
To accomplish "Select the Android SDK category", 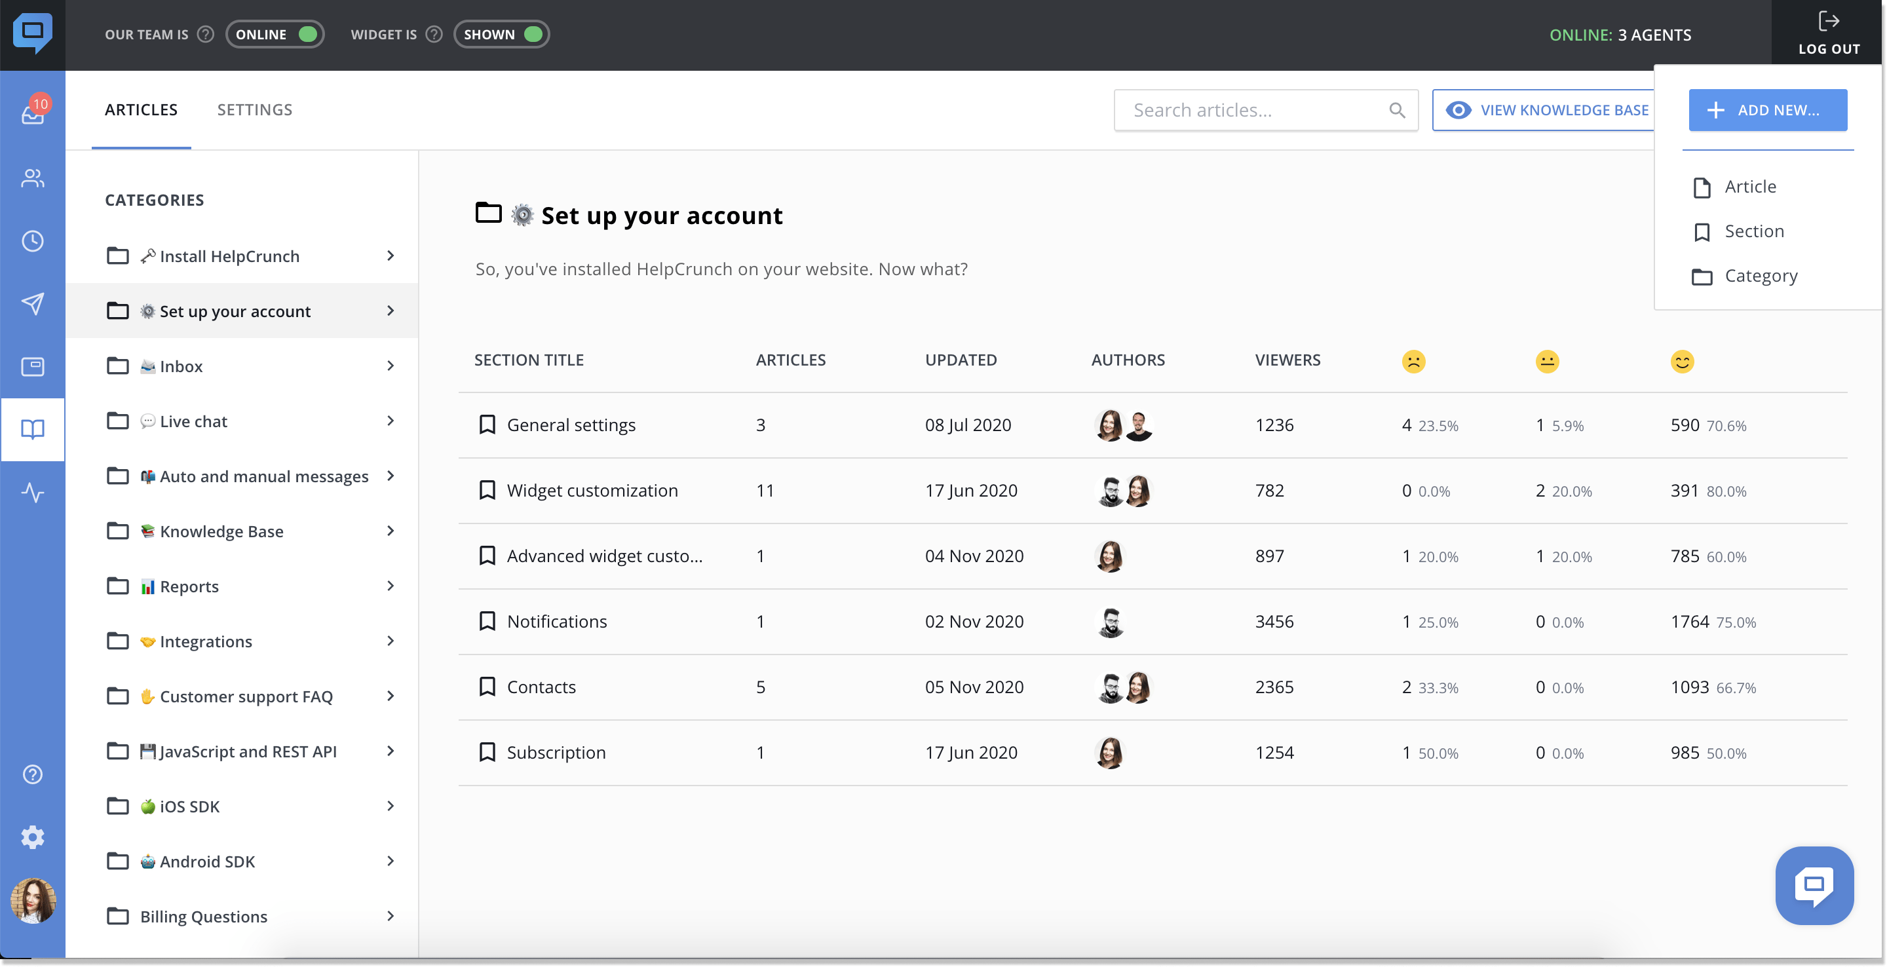I will (242, 862).
